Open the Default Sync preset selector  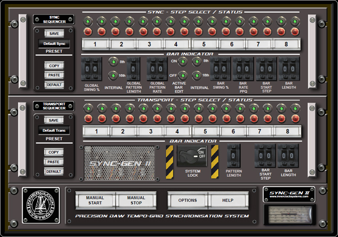(x=54, y=44)
